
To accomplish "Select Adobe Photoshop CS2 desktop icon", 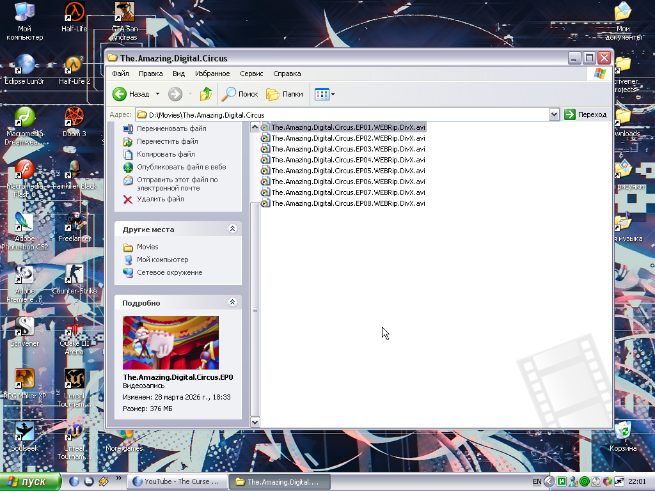I will coord(24,231).
